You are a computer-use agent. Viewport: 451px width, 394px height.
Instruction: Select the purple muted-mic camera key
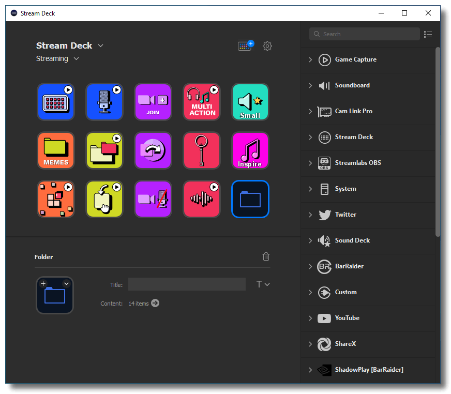pos(153,199)
